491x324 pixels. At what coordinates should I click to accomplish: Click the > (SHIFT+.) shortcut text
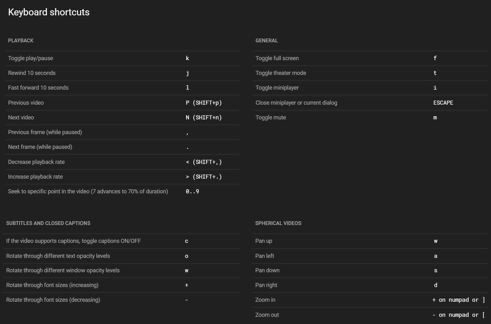pos(203,177)
